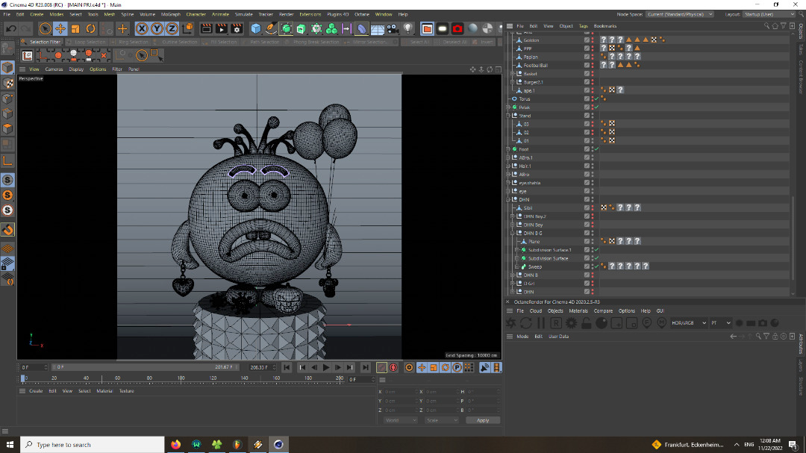806x453 pixels.
Task: Click the Apply button in coordinates
Action: click(483, 420)
